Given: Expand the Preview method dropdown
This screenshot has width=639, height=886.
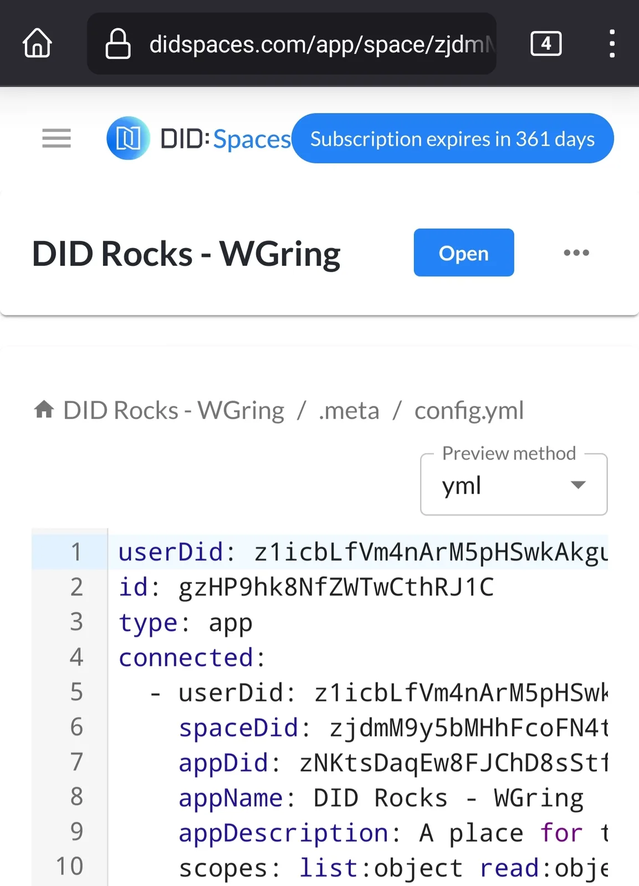Looking at the screenshot, I should click(x=514, y=485).
